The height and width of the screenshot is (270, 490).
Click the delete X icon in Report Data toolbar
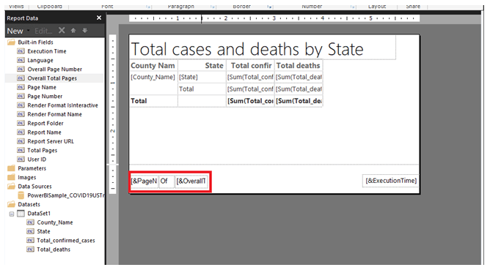[x=62, y=30]
